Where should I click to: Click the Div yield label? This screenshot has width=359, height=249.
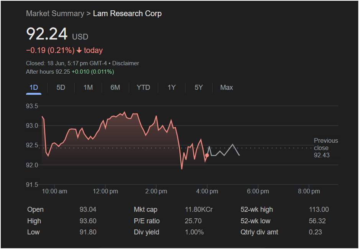[146, 232]
